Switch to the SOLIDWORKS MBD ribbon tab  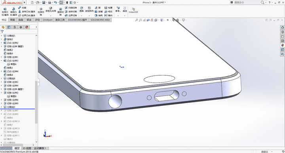coord(100,20)
